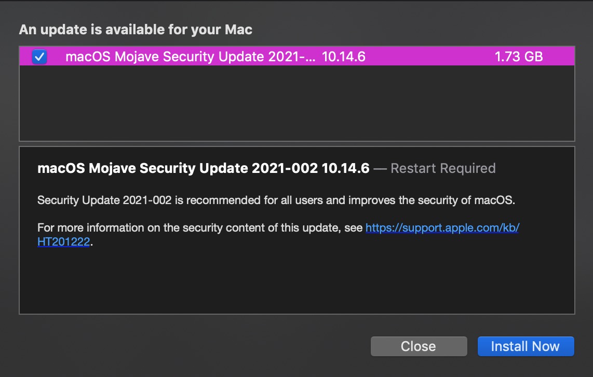Click the Install Now button
This screenshot has width=593, height=377.
pyautogui.click(x=525, y=346)
